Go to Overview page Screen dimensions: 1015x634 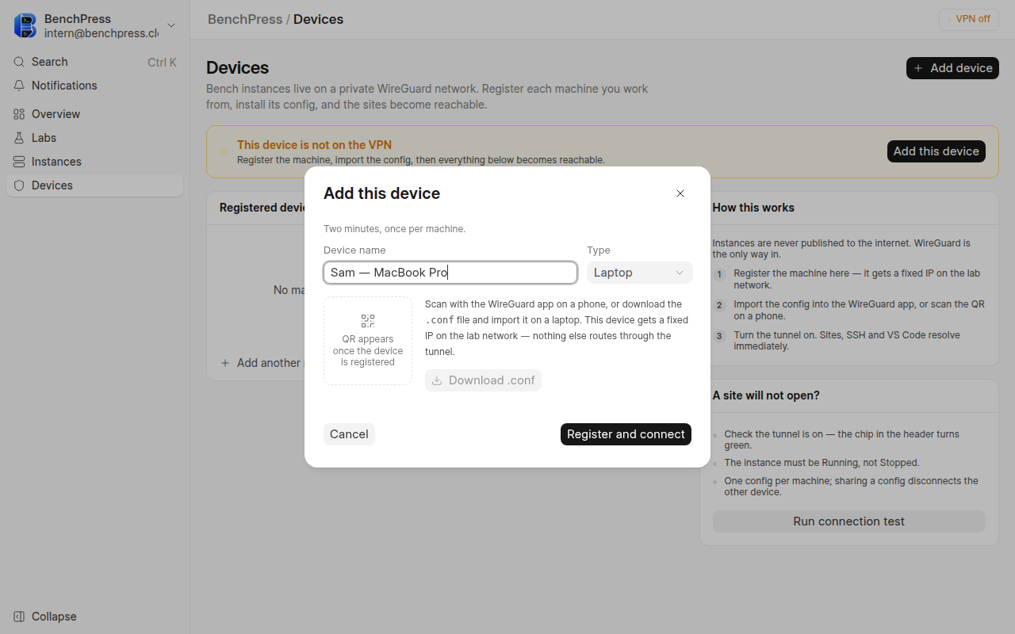(95, 114)
